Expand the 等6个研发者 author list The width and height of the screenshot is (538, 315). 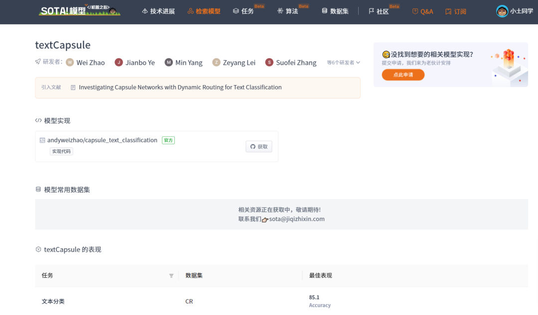pyautogui.click(x=343, y=62)
